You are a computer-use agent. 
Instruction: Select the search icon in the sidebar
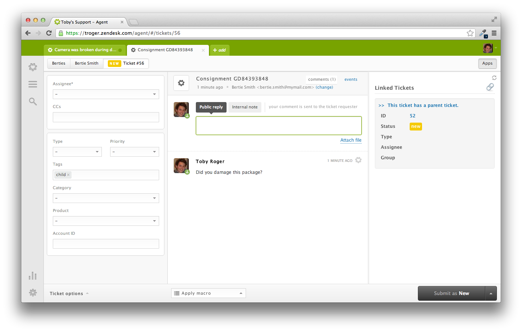click(33, 101)
